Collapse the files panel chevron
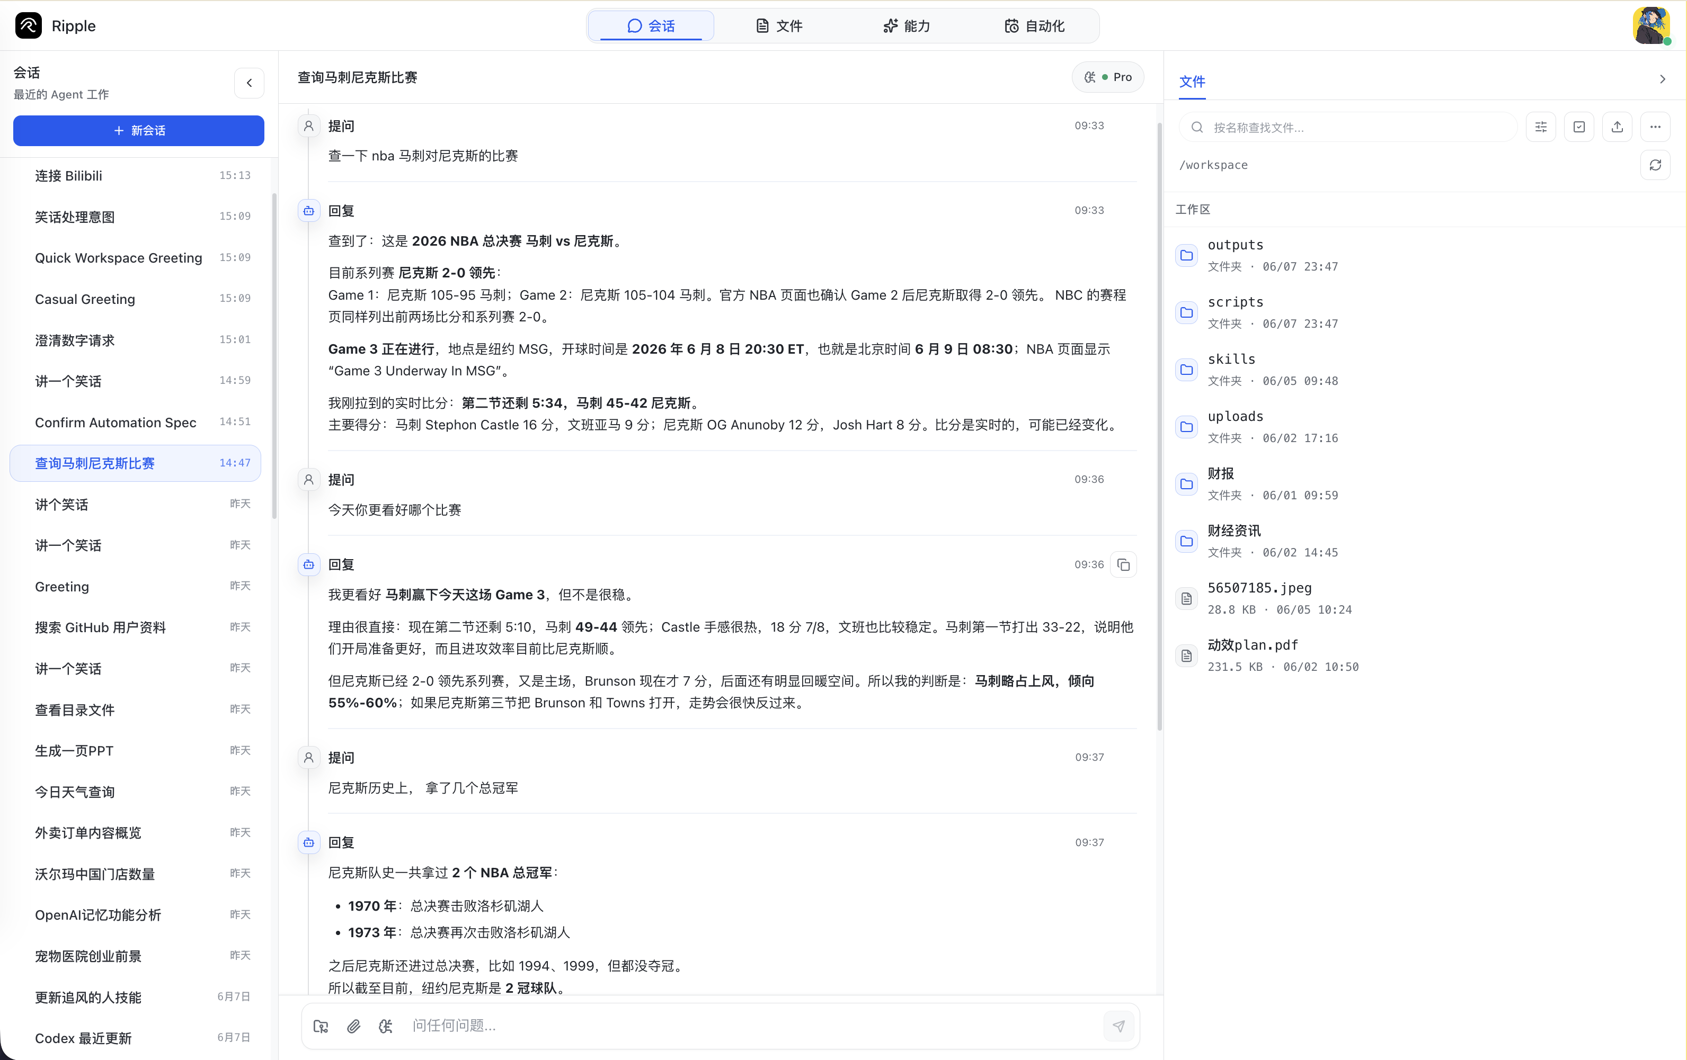1687x1060 pixels. pos(1662,79)
